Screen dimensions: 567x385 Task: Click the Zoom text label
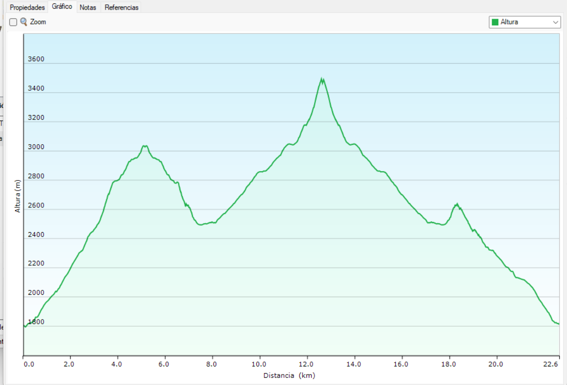(x=38, y=22)
